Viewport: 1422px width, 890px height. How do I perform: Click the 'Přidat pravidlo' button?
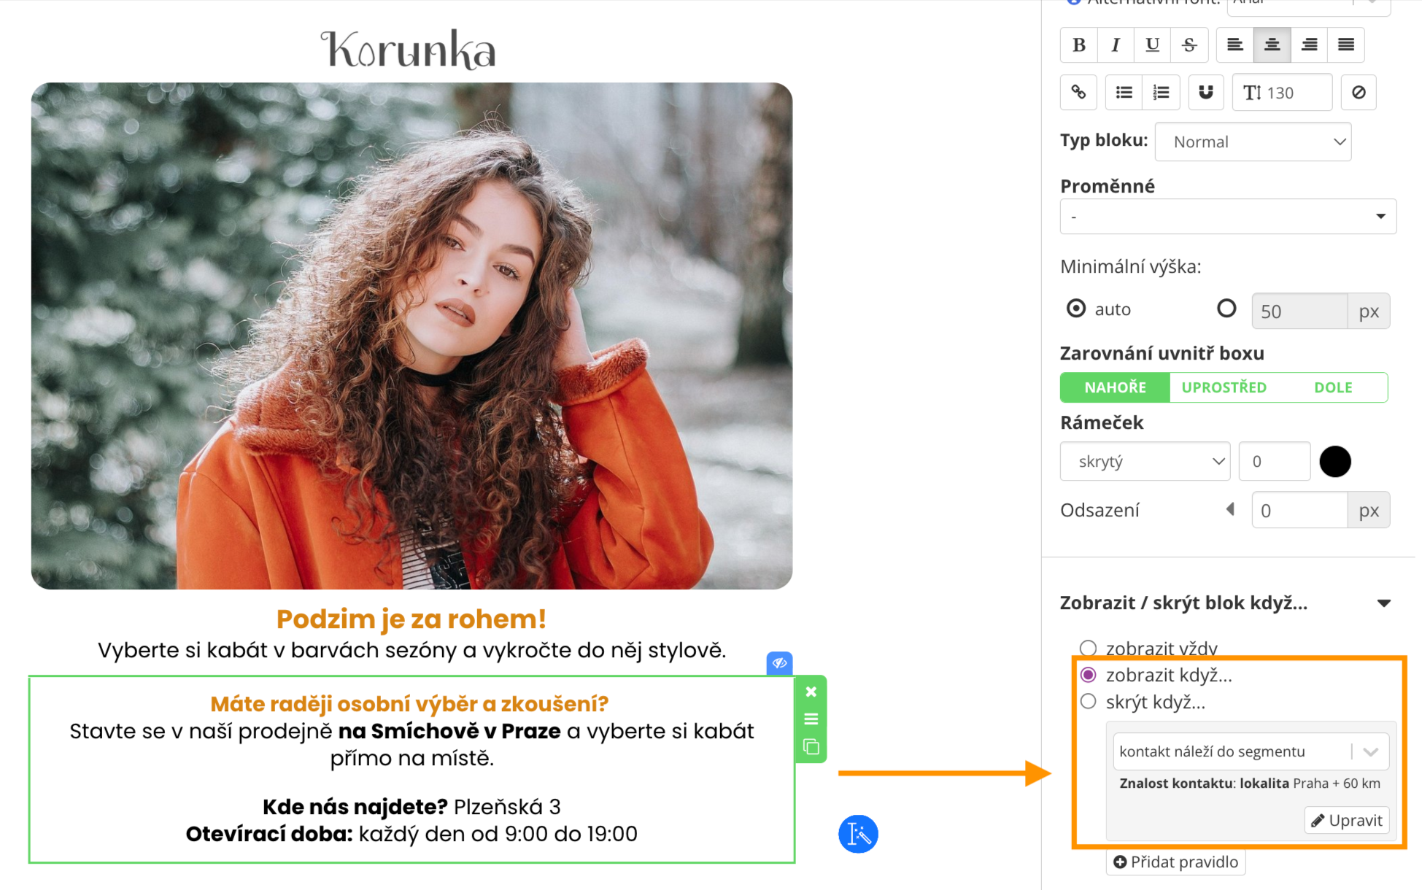pyautogui.click(x=1175, y=862)
